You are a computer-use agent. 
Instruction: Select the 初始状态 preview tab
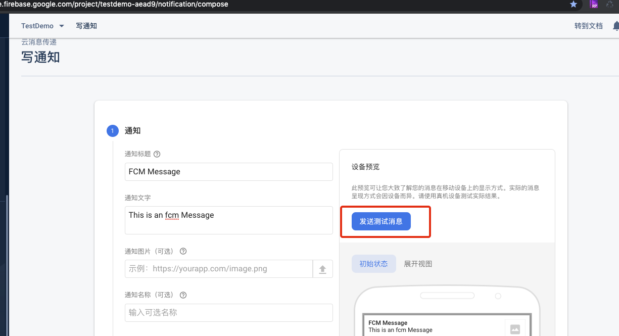pyautogui.click(x=373, y=263)
